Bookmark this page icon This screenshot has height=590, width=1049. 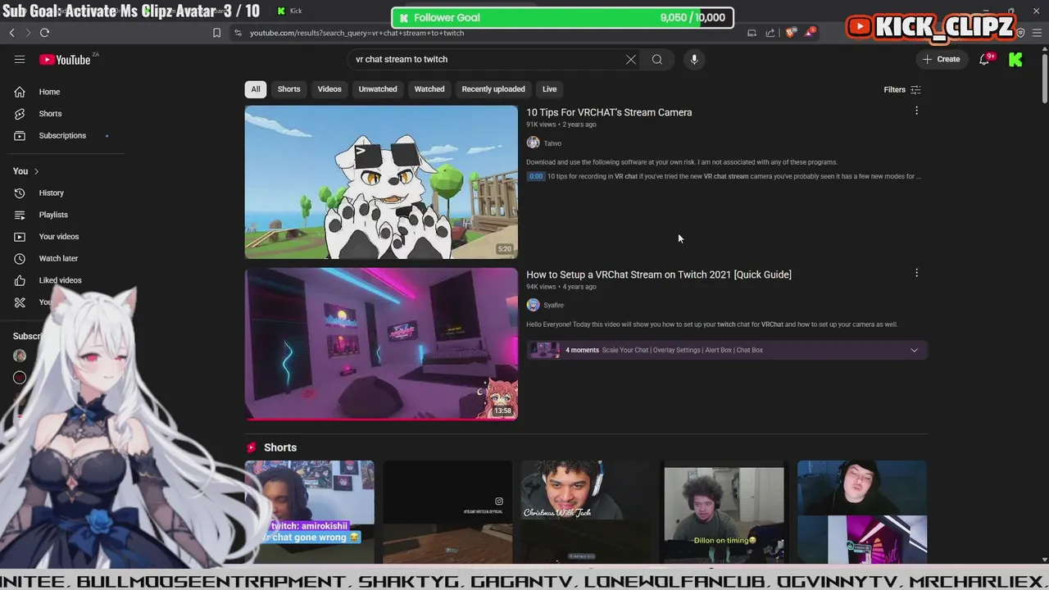216,33
